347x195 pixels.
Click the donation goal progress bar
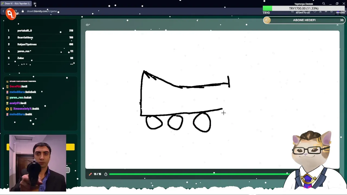click(304, 8)
